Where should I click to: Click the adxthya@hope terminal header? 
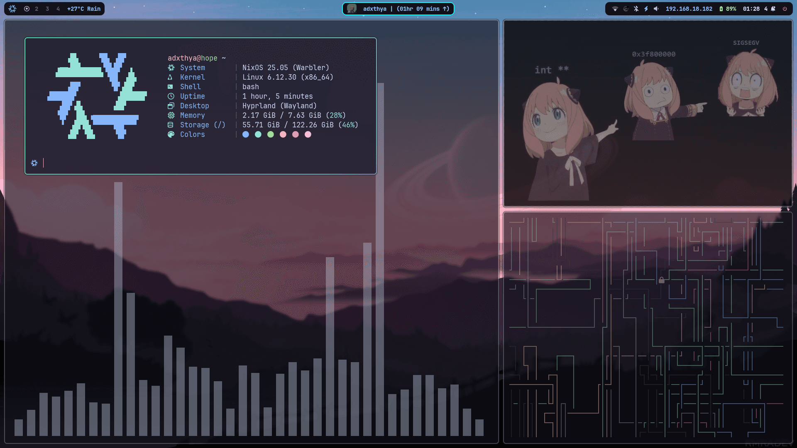tap(193, 58)
